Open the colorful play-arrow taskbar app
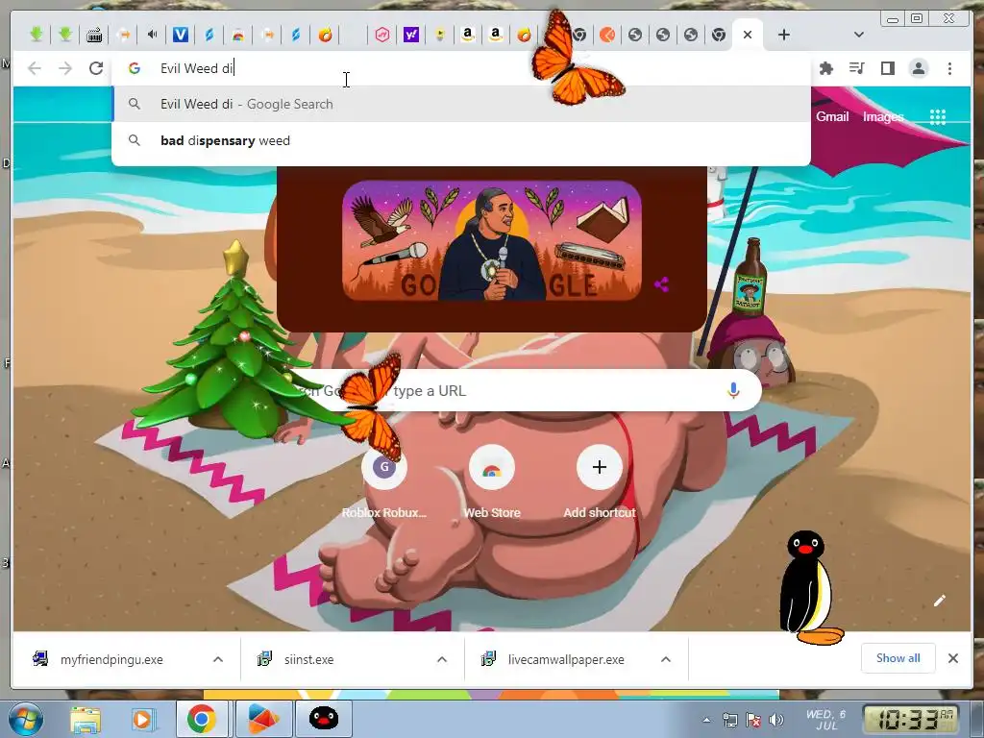The height and width of the screenshot is (738, 984). coord(263,719)
